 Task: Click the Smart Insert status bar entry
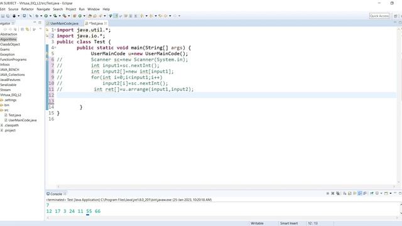tap(289, 223)
